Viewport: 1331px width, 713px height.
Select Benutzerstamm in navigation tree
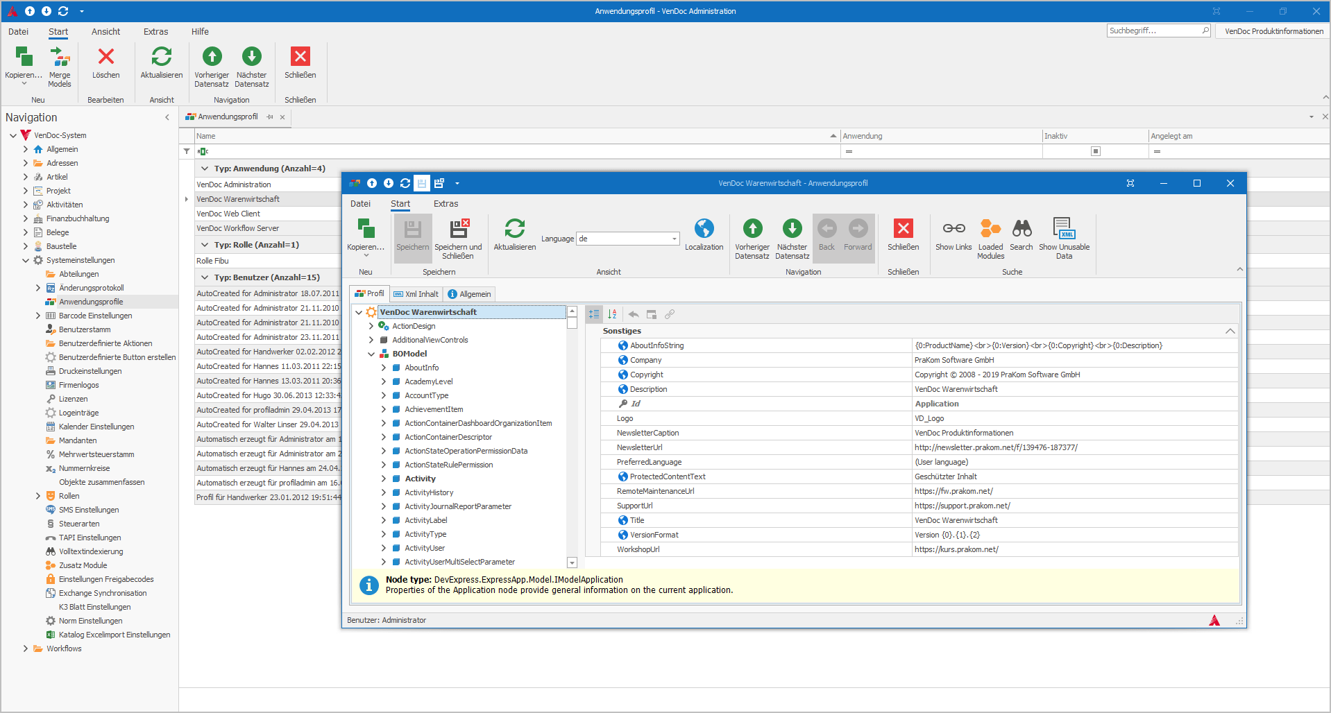pyautogui.click(x=85, y=329)
